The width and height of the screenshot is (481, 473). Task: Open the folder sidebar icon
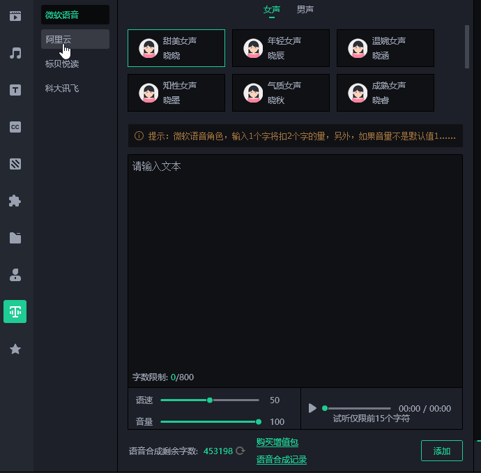(15, 238)
